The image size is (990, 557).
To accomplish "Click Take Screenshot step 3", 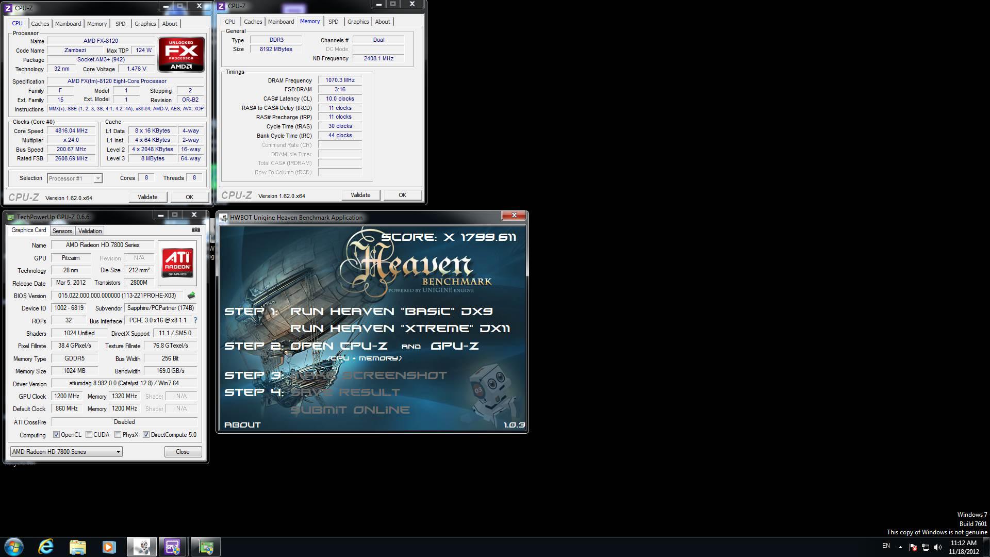I will click(369, 375).
